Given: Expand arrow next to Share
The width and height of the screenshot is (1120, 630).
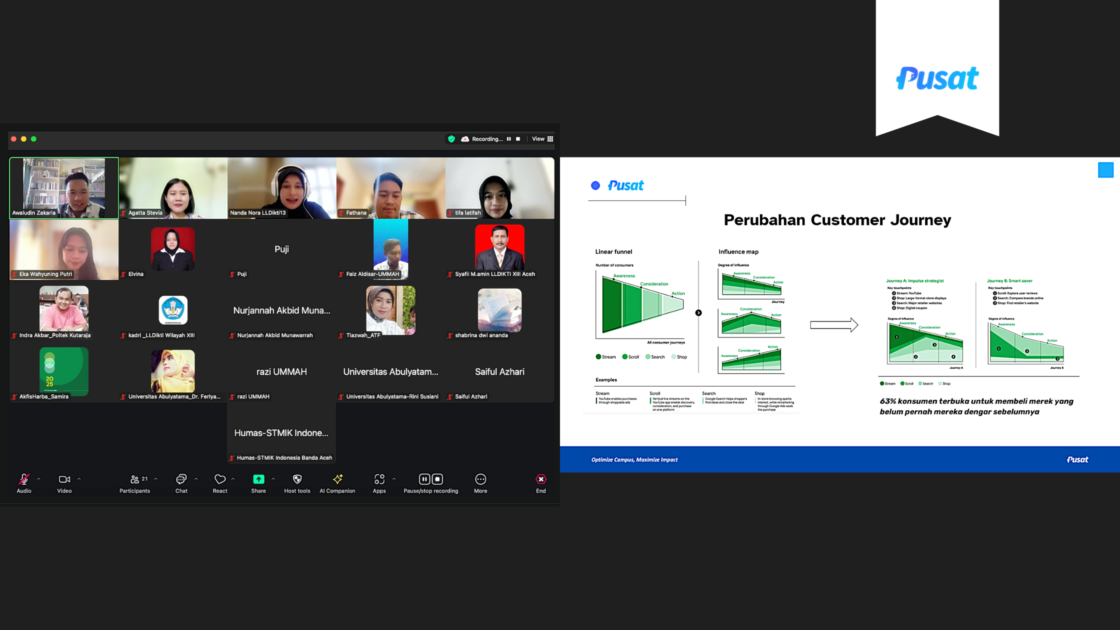Looking at the screenshot, I should (x=273, y=479).
